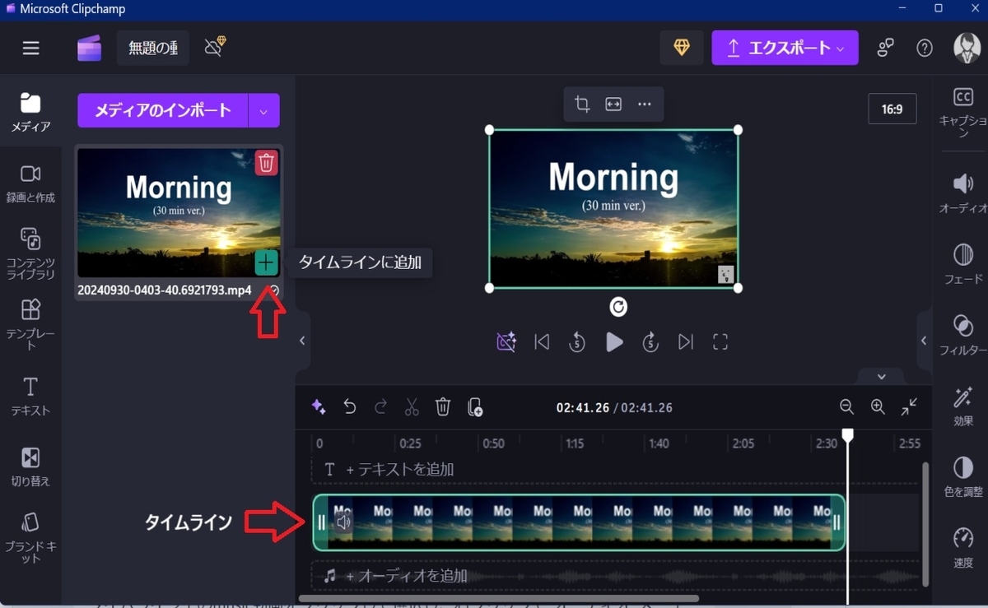Rewind 5 seconds
This screenshot has height=608, width=988.
point(577,342)
